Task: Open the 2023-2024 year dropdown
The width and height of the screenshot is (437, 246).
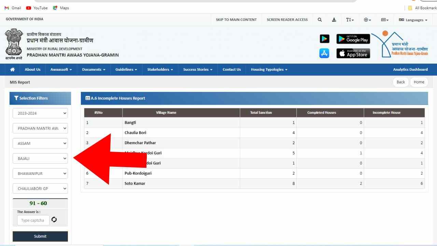Action: pos(40,113)
